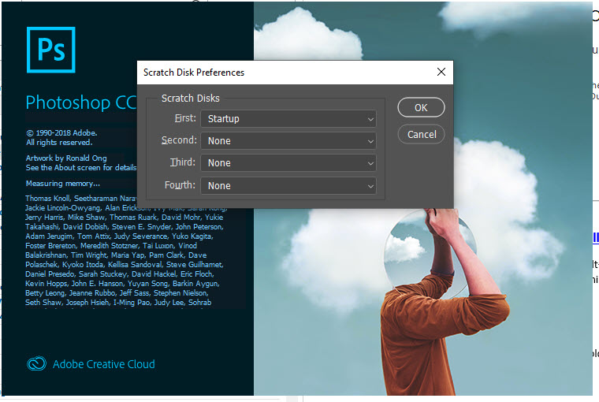
Task: Click the 'Fourth:' field label
Action: pyautogui.click(x=180, y=185)
